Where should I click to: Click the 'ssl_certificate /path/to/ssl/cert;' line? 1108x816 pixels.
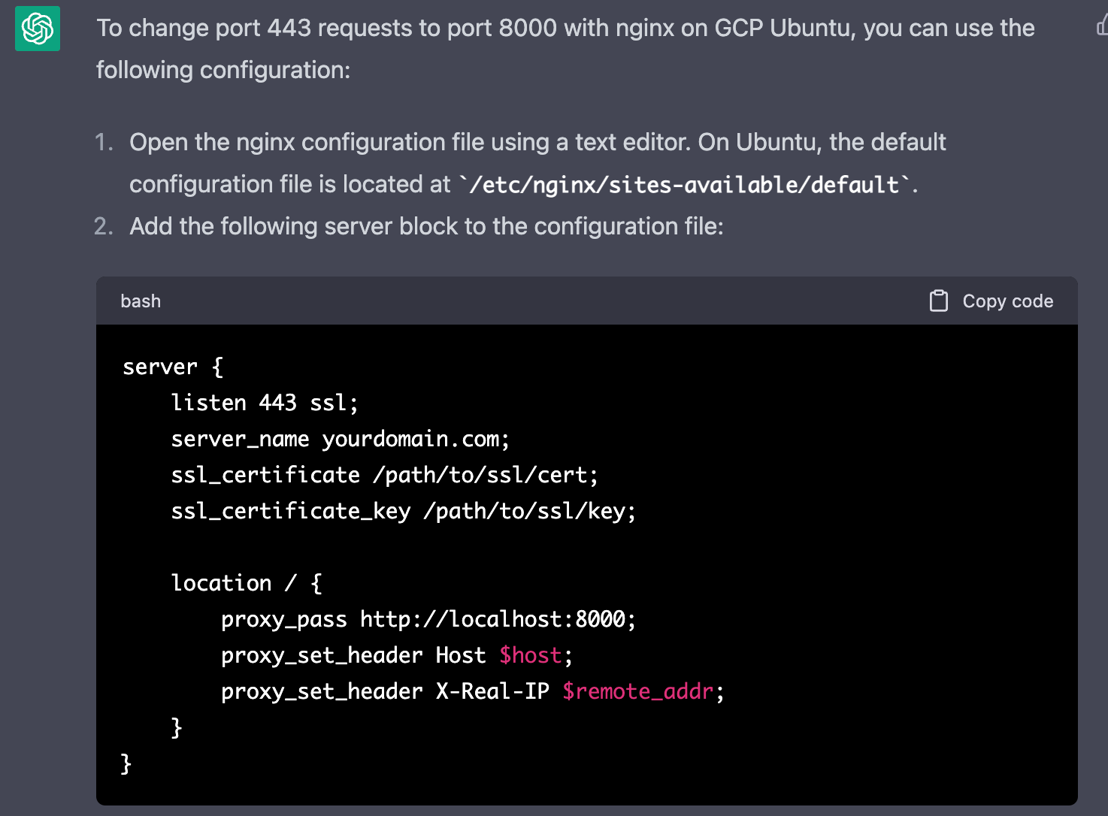pyautogui.click(x=384, y=475)
